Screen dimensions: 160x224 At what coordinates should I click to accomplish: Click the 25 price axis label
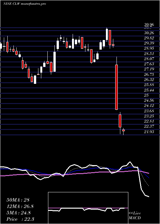coord(147,95)
